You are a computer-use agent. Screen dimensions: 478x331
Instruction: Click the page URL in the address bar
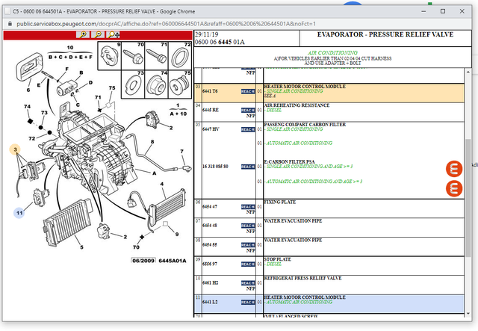pos(166,24)
